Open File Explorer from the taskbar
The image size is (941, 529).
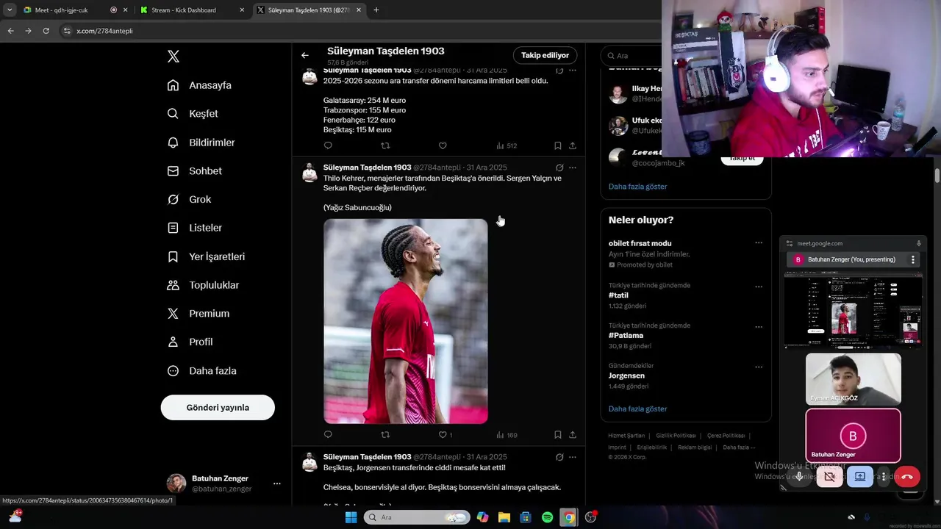coord(504,517)
